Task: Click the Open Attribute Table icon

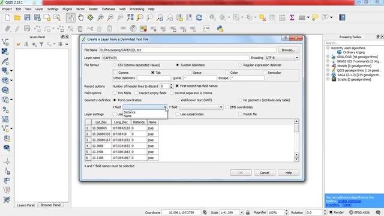Action: (272, 17)
